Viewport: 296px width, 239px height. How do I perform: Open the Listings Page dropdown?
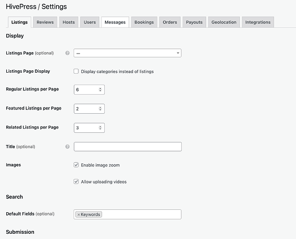(127, 53)
